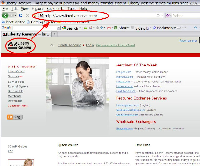Open the Help menu

83,9
